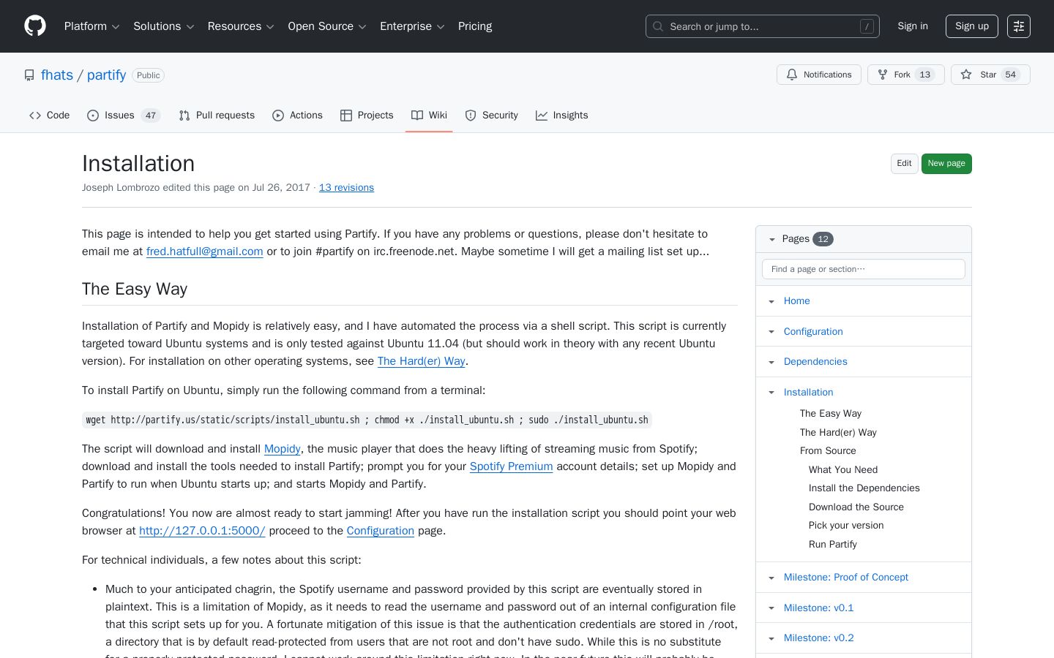This screenshot has width=1054, height=658.
Task: Click the wget install command code line
Action: [367, 420]
